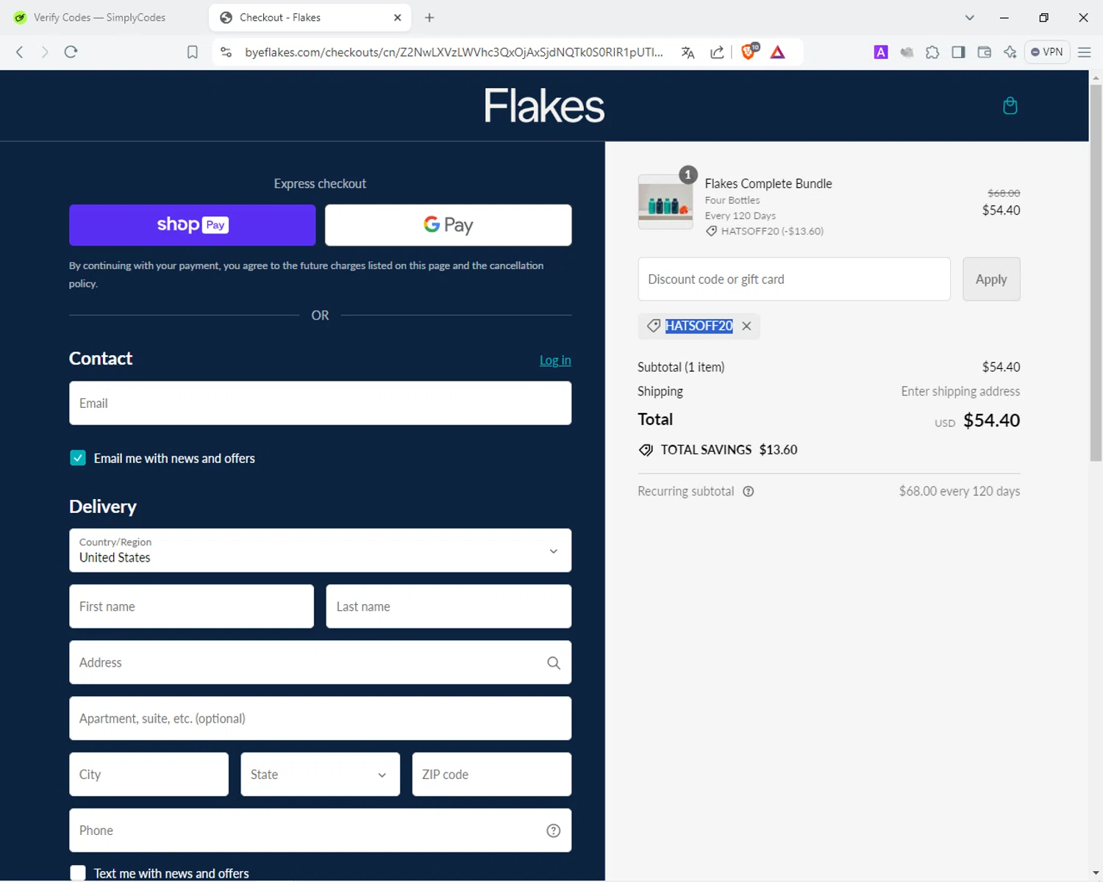The width and height of the screenshot is (1103, 882).
Task: Click the gray extension icon beside purple A
Action: 907,52
